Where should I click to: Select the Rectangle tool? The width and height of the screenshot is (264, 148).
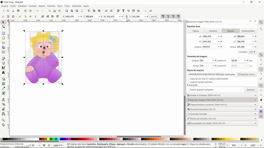tap(3, 33)
